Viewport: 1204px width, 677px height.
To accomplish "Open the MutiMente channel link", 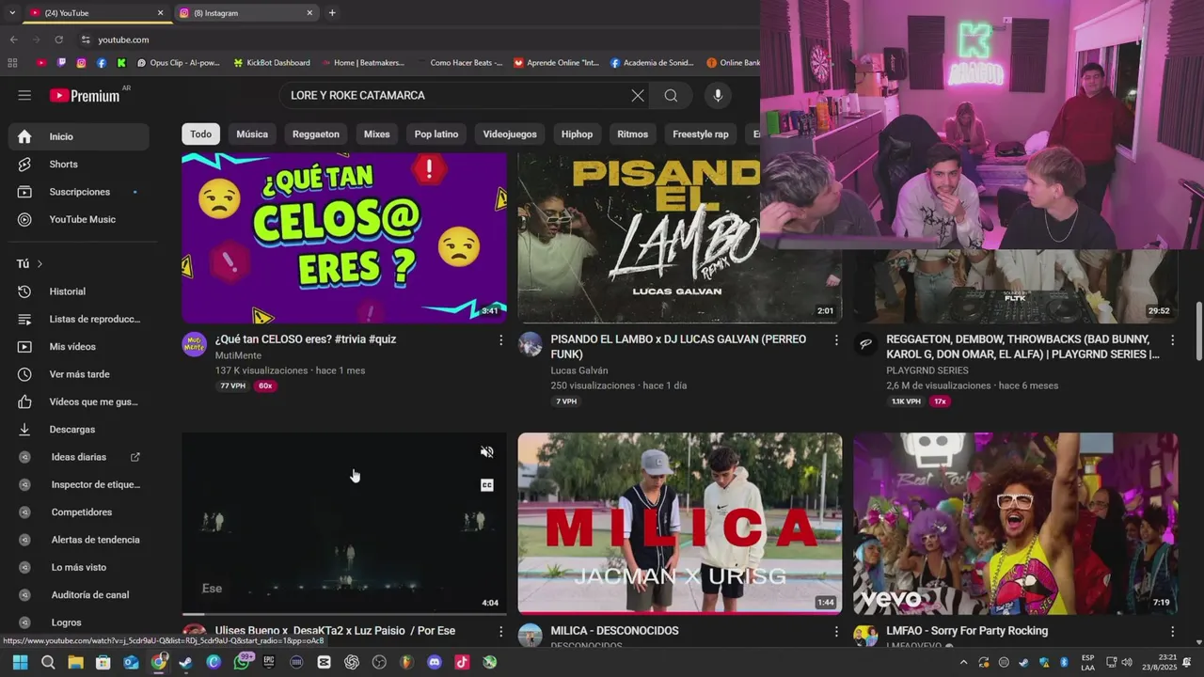I will point(238,355).
